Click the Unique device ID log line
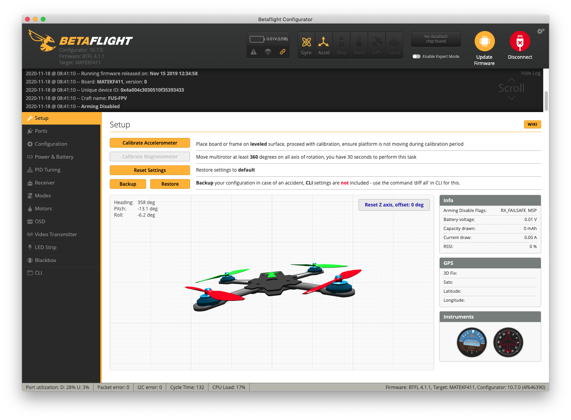Image resolution: width=571 pixels, height=420 pixels. 105,90
